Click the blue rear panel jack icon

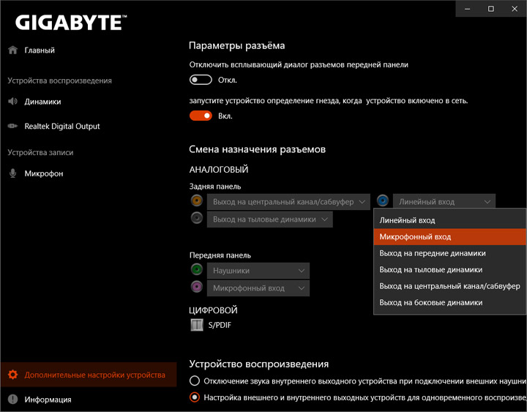coord(383,201)
